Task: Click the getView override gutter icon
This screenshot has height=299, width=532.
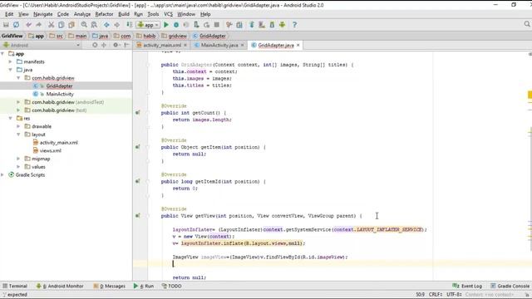Action: pyautogui.click(x=137, y=216)
